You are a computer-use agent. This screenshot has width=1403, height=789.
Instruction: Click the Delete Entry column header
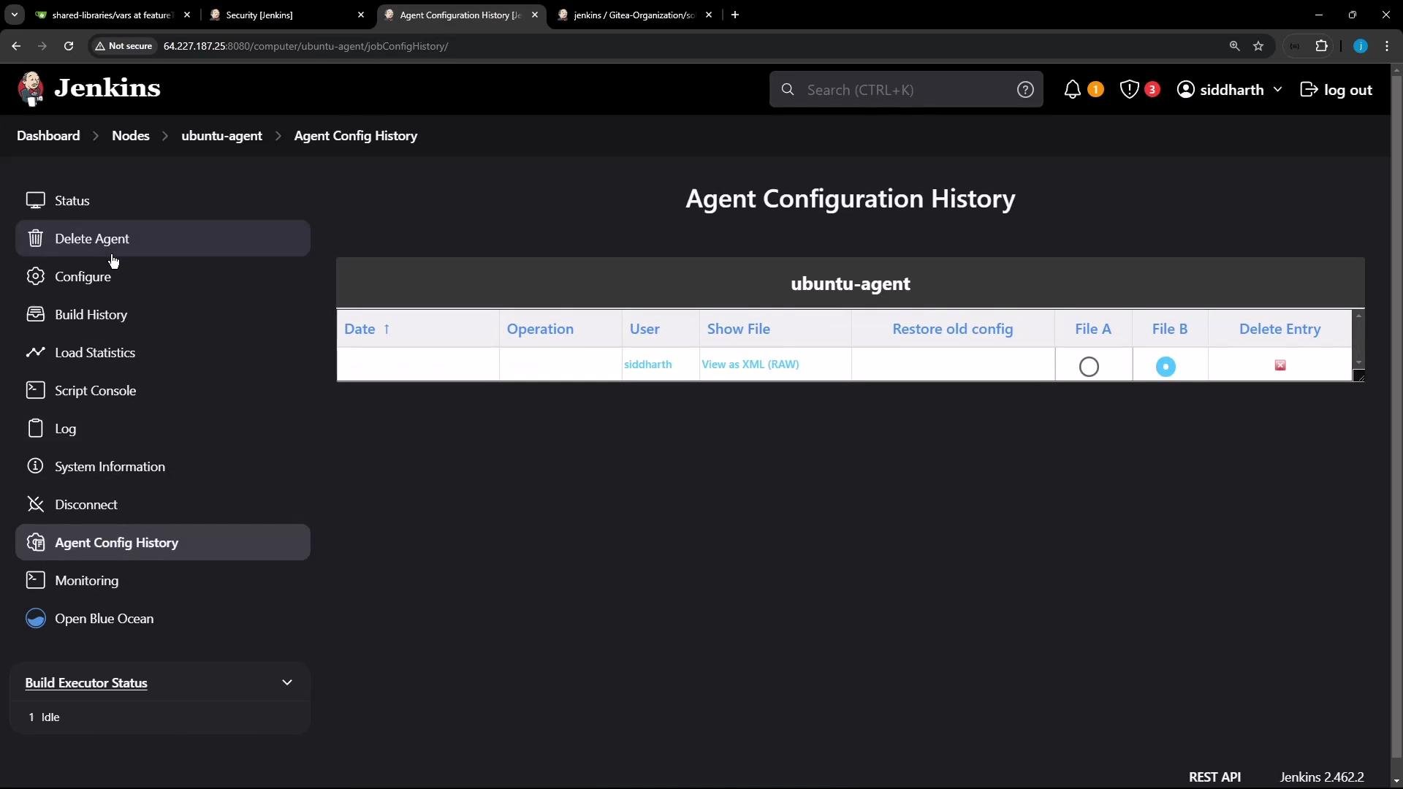coord(1280,329)
